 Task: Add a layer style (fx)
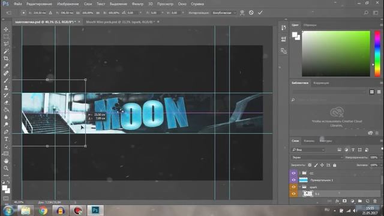(337, 201)
